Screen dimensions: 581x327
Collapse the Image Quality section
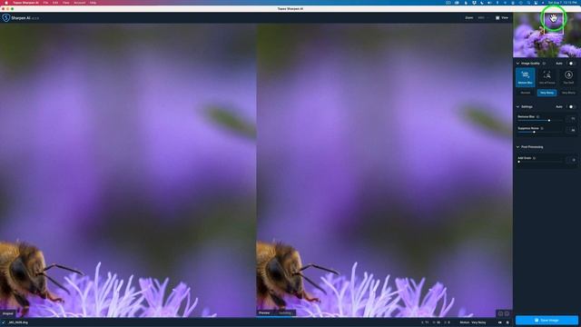tap(518, 64)
